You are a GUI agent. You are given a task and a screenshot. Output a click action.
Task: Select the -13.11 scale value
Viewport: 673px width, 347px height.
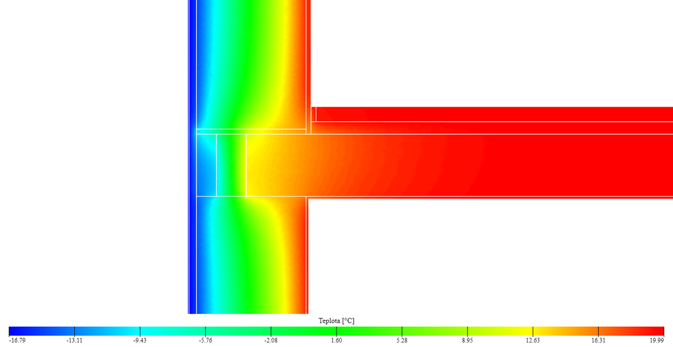(x=75, y=340)
